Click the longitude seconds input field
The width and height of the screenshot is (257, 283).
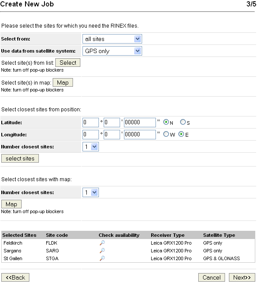(140, 135)
